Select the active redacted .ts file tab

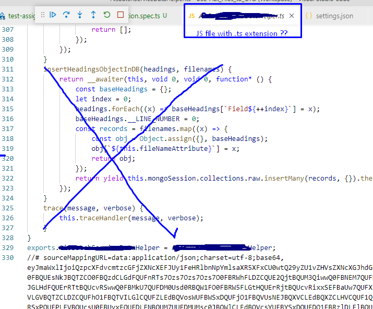(x=242, y=16)
